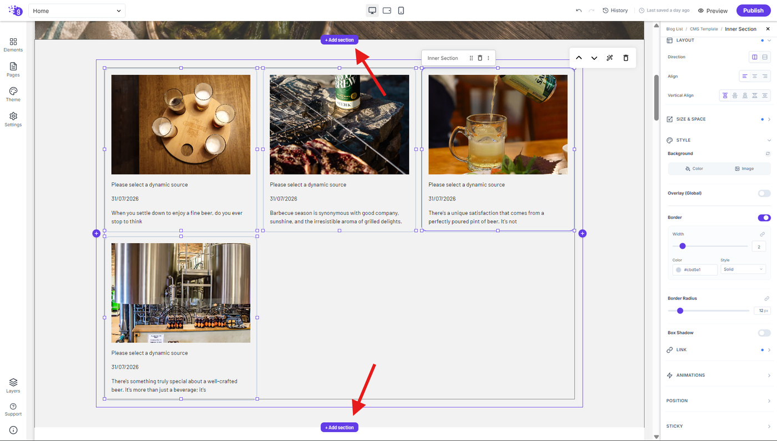
Task: Click the top Add section button
Action: click(339, 40)
